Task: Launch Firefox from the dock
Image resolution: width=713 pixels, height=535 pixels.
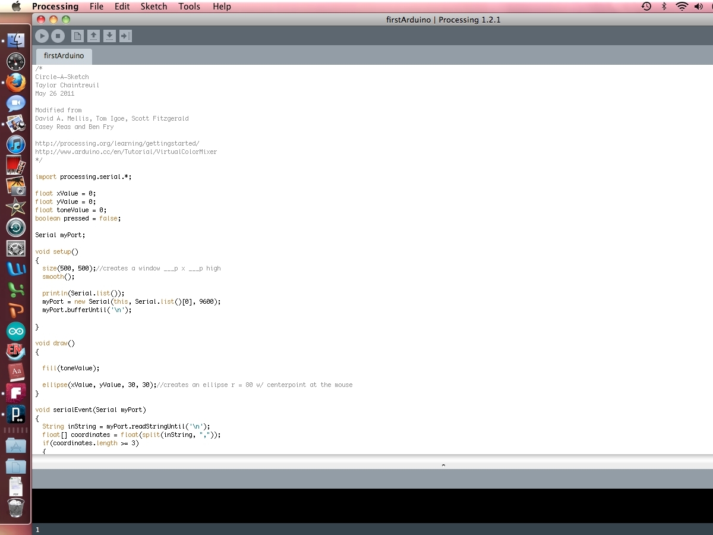Action: [16, 82]
